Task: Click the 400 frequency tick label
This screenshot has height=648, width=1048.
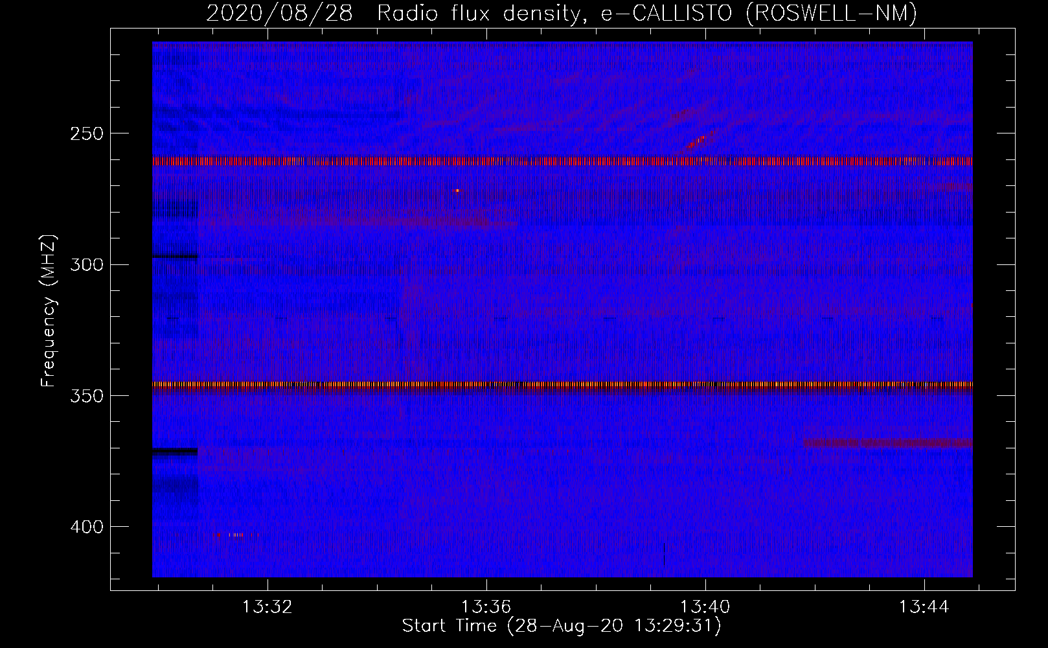Action: point(86,527)
